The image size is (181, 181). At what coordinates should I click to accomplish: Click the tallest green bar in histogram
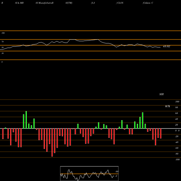click(26, 120)
